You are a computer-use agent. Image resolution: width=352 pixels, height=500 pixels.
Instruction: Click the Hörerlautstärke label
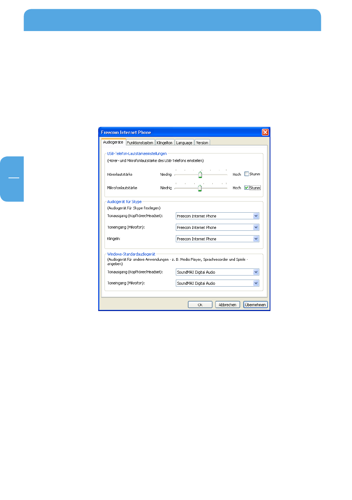pyautogui.click(x=120, y=174)
